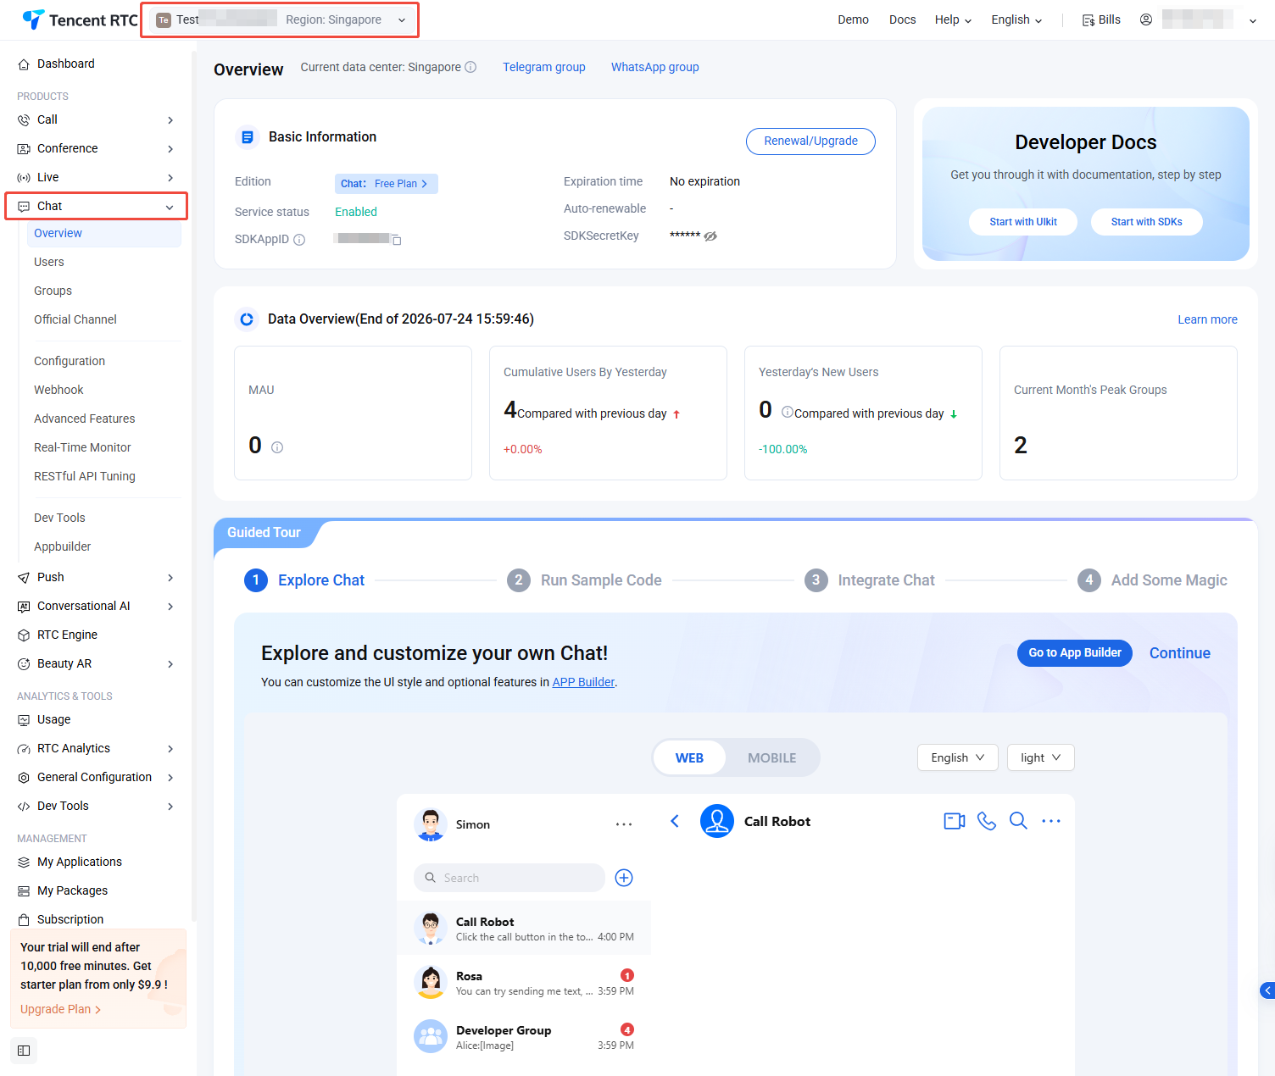Viewport: 1275px width, 1076px height.
Task: Click the Renewal/Upgrade button
Action: [810, 141]
